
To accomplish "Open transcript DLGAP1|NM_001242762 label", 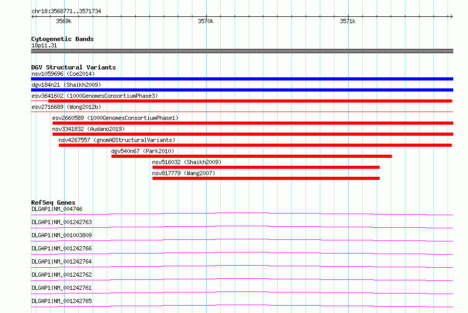I will pos(62,275).
